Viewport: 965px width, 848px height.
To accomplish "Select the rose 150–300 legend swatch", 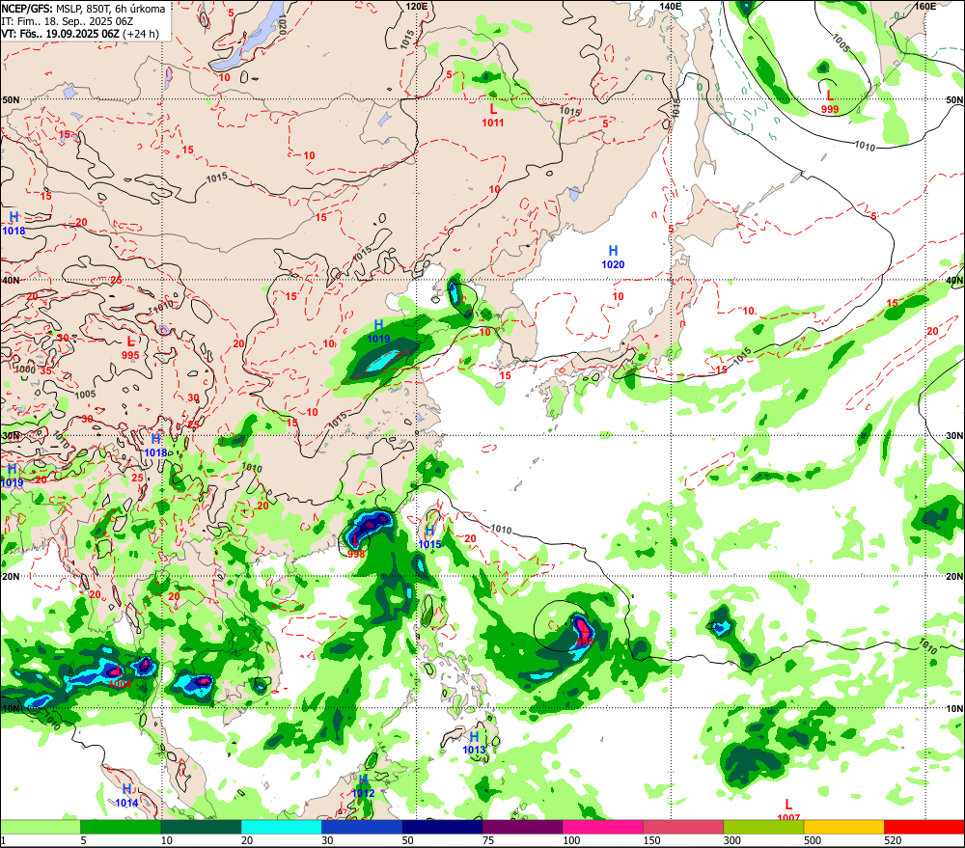I will (x=683, y=827).
